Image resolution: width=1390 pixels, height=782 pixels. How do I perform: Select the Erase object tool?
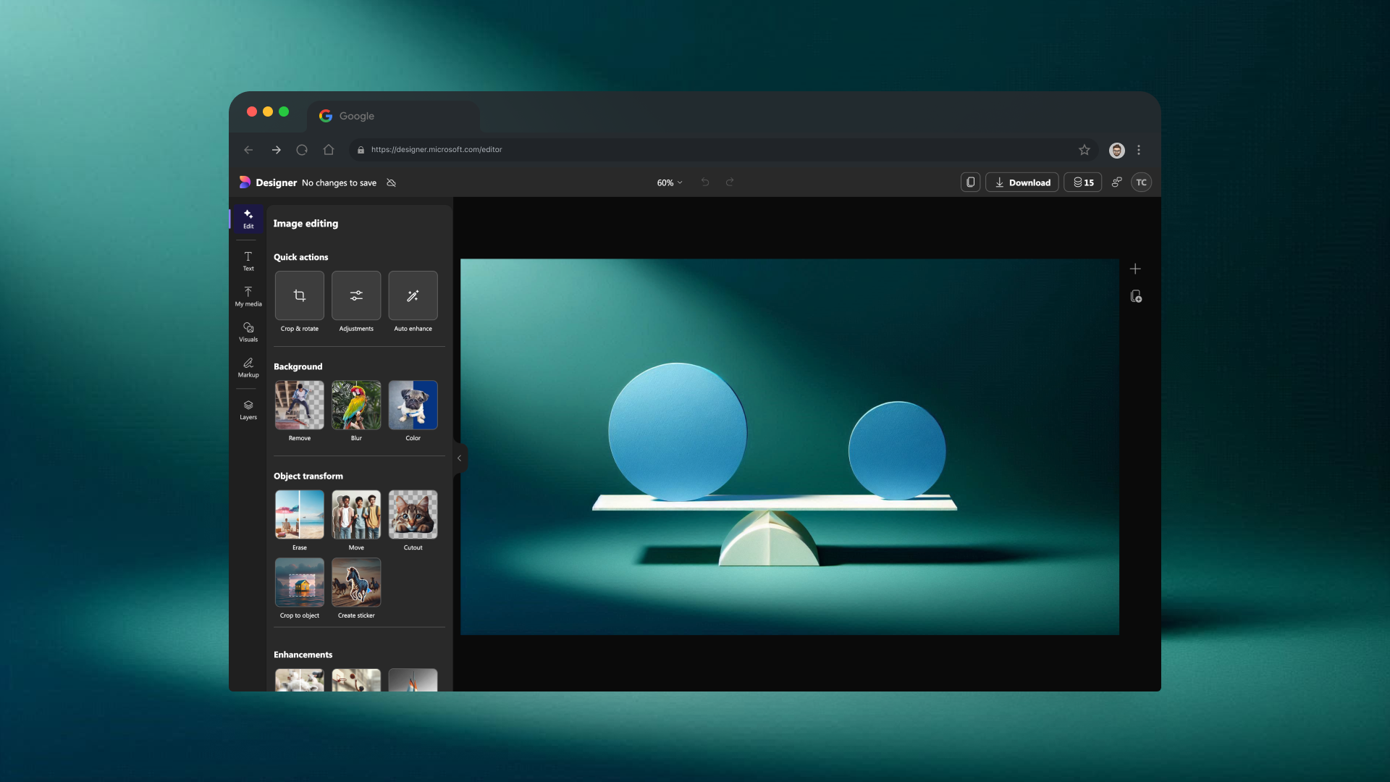click(300, 514)
